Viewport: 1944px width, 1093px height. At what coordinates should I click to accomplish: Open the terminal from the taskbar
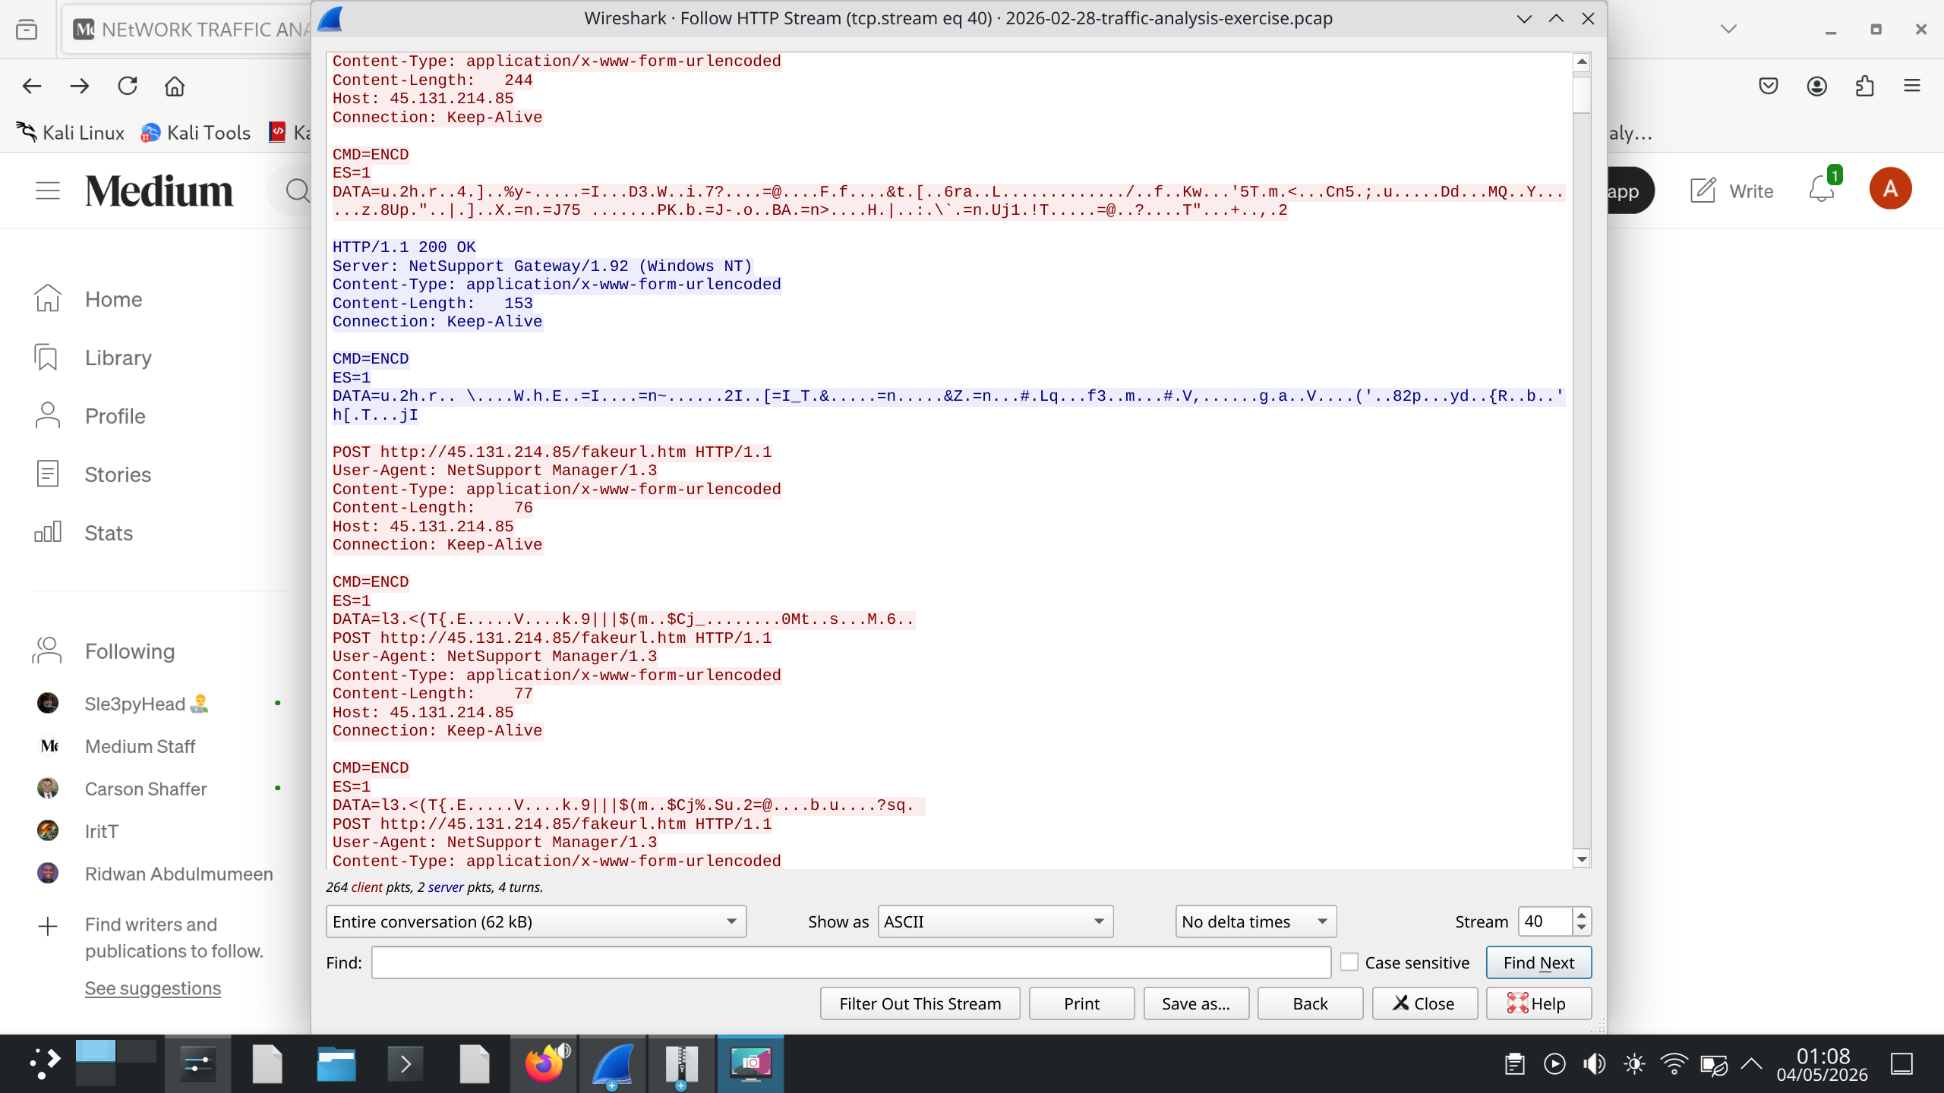point(406,1063)
